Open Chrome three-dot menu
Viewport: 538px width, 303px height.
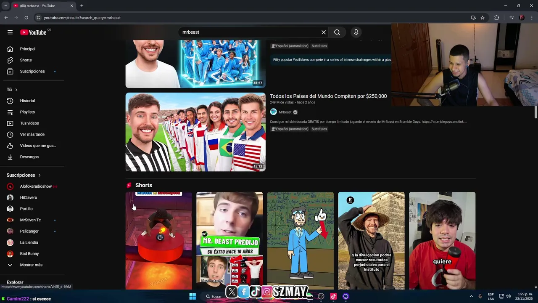coord(532,18)
